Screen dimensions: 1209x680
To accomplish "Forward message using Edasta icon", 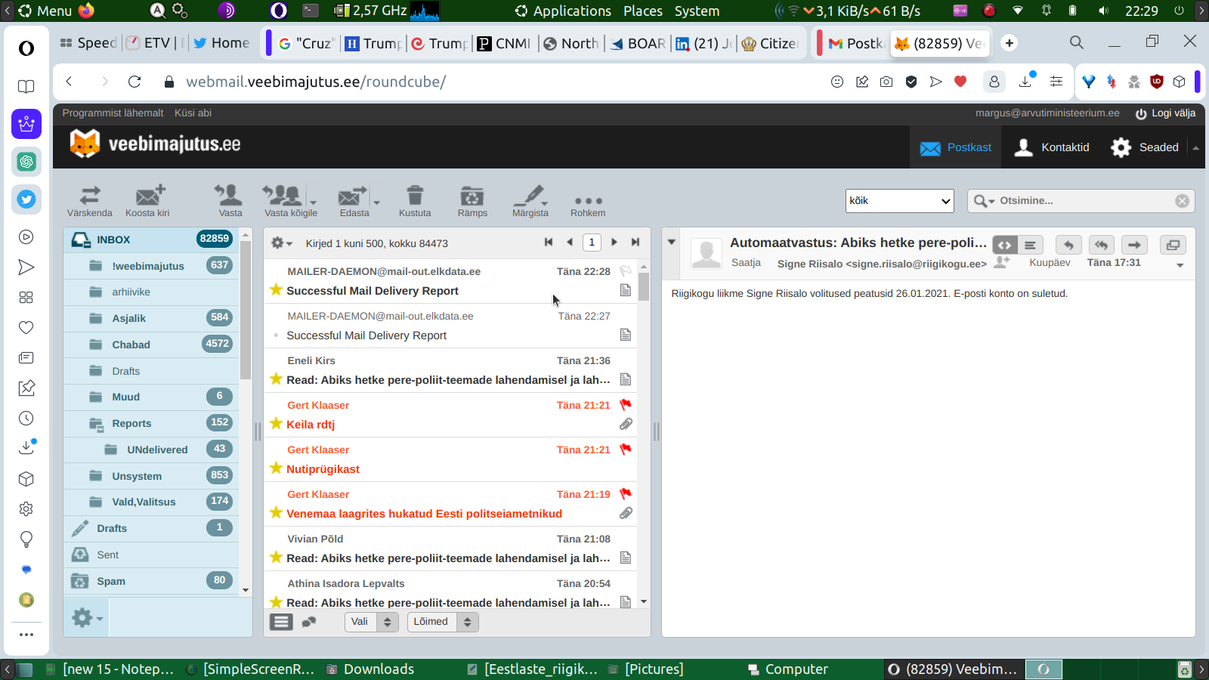I will click(353, 201).
